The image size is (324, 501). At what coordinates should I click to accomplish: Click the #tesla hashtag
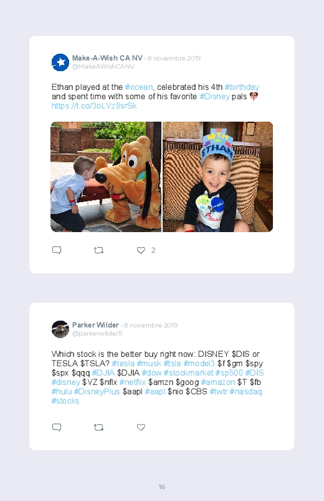click(123, 364)
